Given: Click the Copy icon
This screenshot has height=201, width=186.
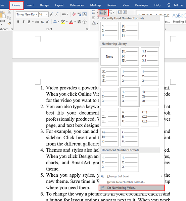Looking at the screenshot, I should 9,18.
